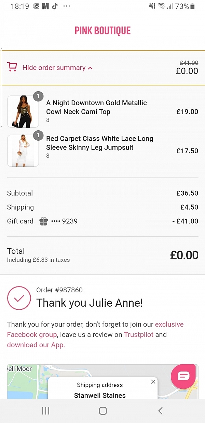Tap the gift card icon

tap(44, 221)
